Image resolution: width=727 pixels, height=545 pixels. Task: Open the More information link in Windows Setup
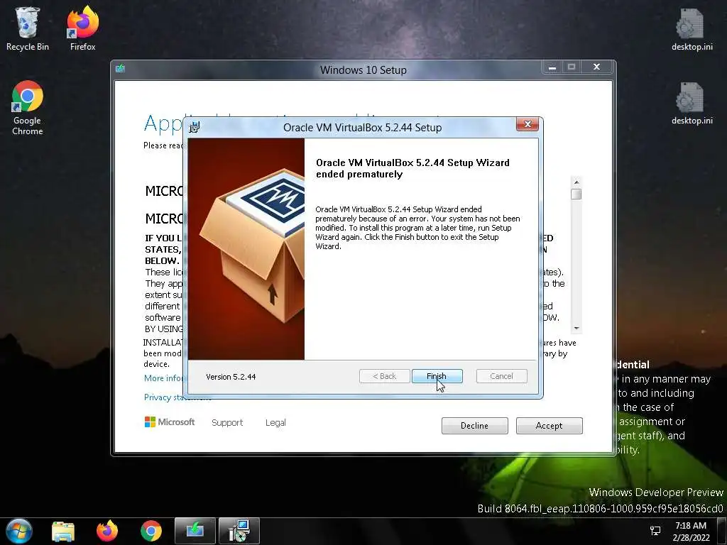(164, 378)
